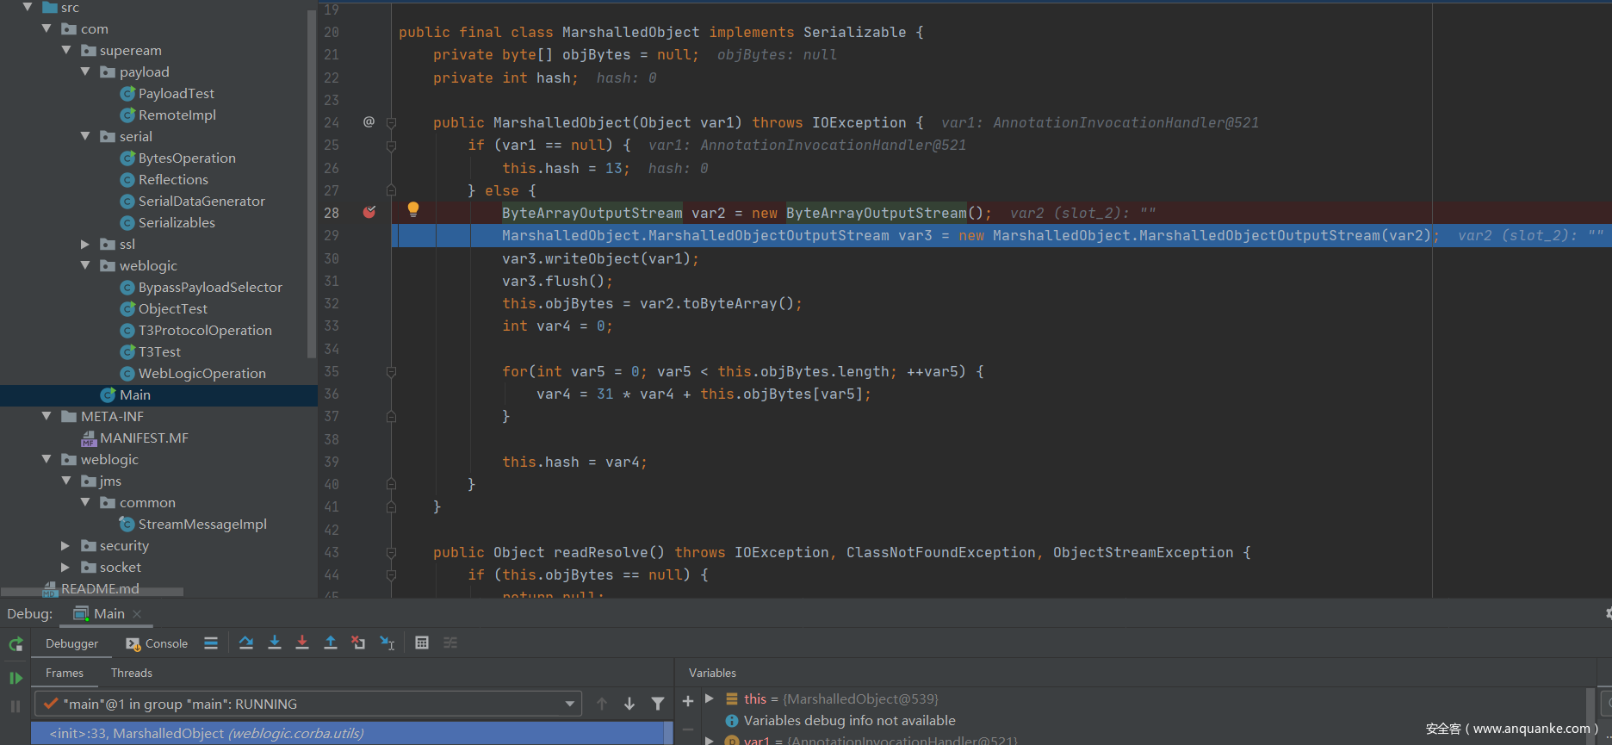Click the Drop Frame icon

point(358,643)
